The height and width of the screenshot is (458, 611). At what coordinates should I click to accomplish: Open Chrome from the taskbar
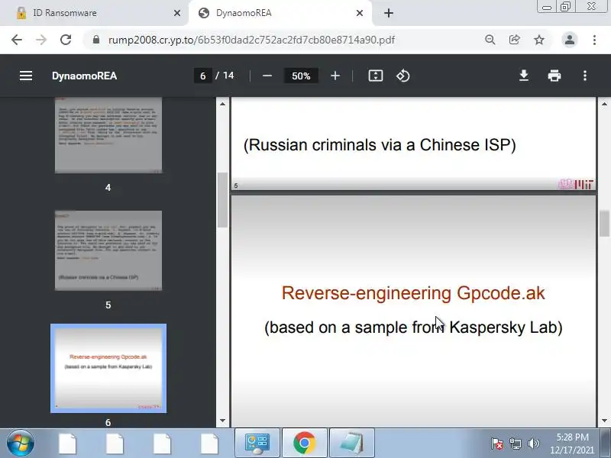coord(305,443)
